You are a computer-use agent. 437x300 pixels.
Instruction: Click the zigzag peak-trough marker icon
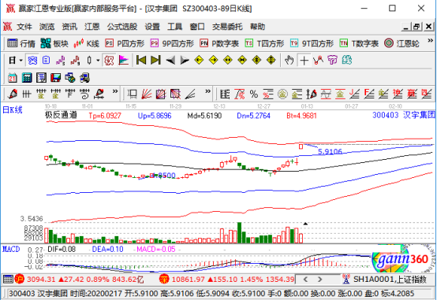[318, 60]
